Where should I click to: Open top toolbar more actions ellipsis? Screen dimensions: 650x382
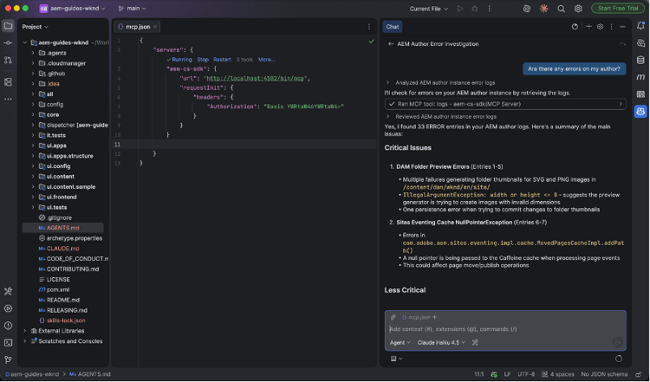point(489,9)
